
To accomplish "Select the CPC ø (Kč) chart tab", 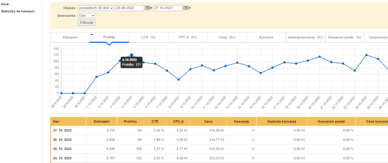I will click(188, 37).
